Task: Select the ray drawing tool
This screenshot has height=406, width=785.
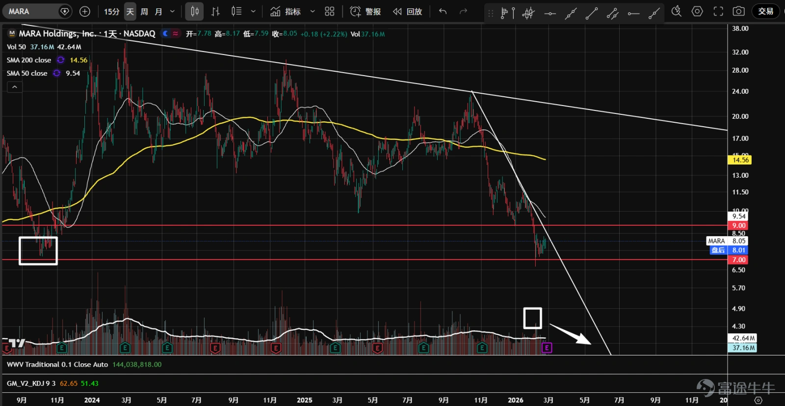Action: click(x=654, y=13)
